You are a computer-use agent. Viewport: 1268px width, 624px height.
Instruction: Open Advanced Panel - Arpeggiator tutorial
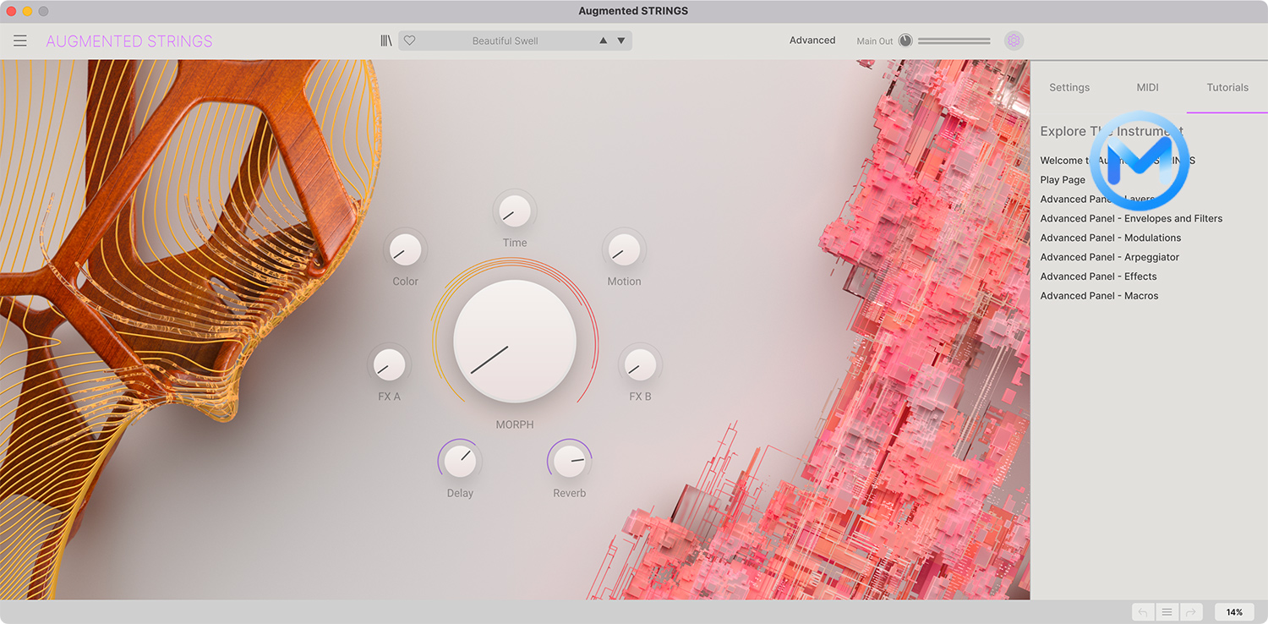tap(1110, 257)
